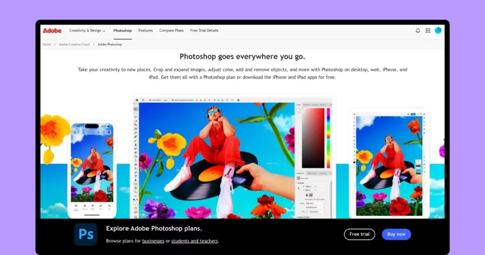Viewport: 485px width, 255px height.
Task: Click the Photoshop Ps logo in the banner
Action: click(x=85, y=234)
